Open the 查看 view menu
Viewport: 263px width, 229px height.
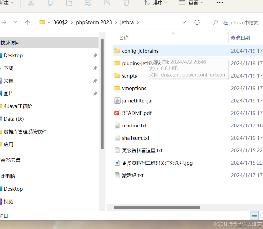(191, 3)
